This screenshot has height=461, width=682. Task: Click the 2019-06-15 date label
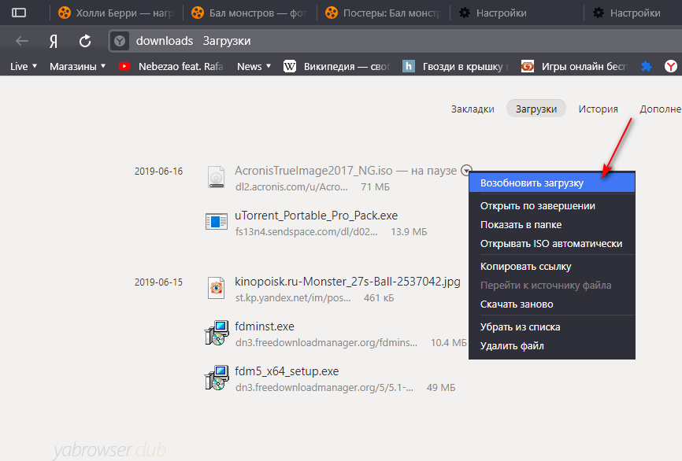pos(159,282)
